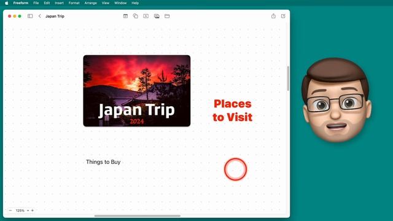
Task: Open the Insert menu
Action: coord(59,3)
